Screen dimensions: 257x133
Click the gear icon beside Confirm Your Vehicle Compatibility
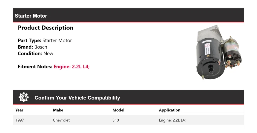pyautogui.click(x=24, y=97)
